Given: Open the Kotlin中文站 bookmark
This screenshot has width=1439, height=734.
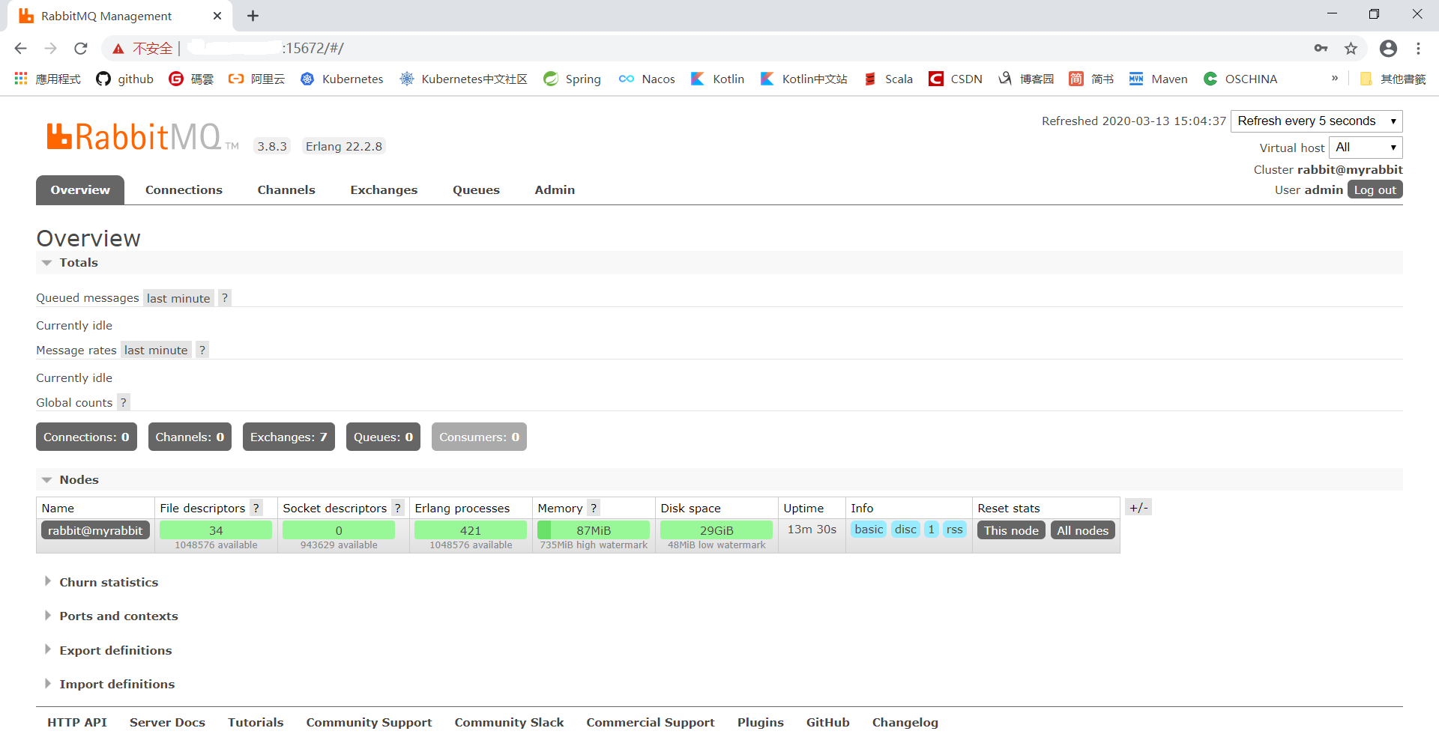Looking at the screenshot, I should (x=804, y=79).
